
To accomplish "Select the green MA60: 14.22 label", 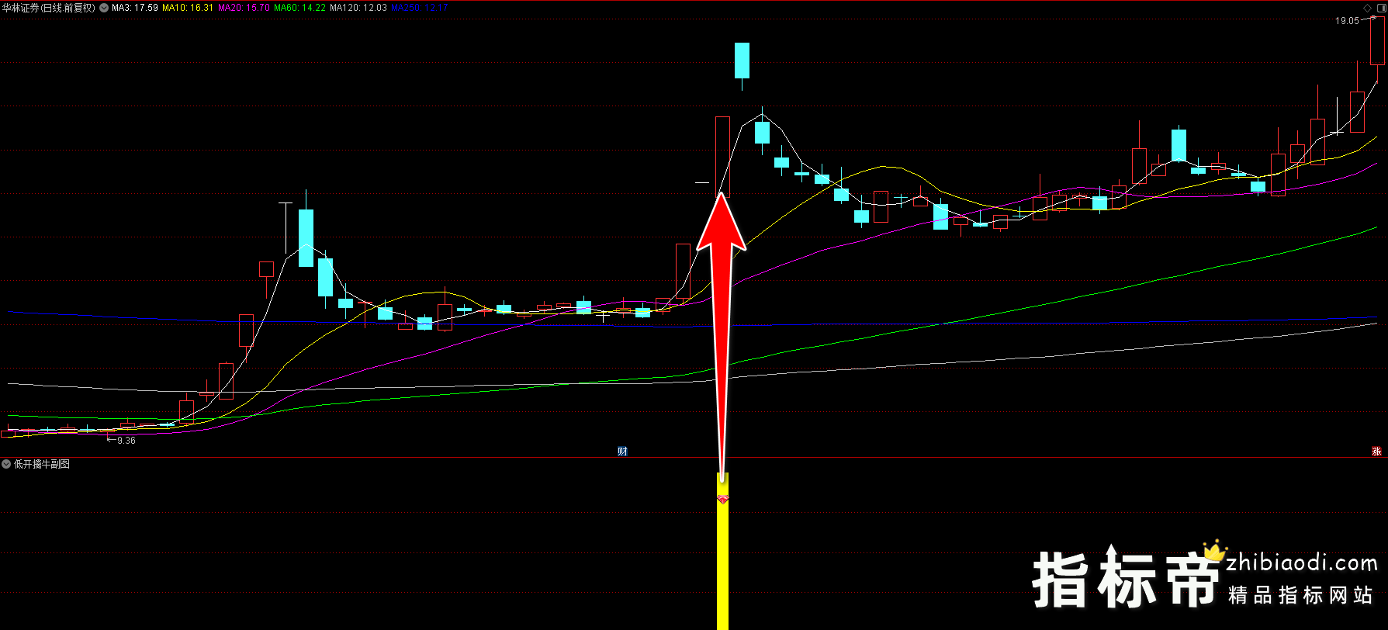I will click(300, 8).
